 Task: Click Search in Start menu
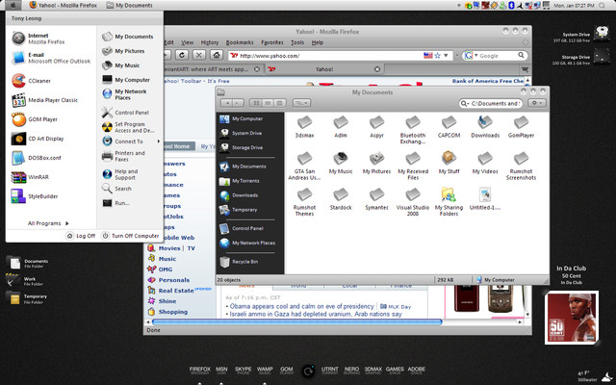tap(116, 189)
